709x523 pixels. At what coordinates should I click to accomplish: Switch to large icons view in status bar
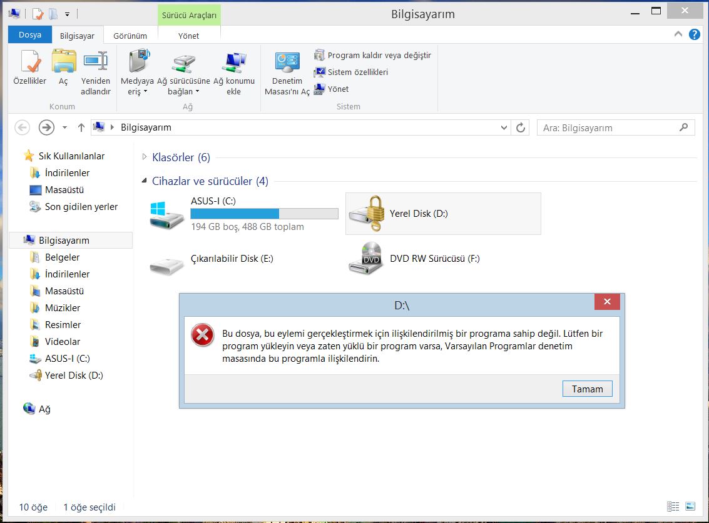tap(690, 506)
